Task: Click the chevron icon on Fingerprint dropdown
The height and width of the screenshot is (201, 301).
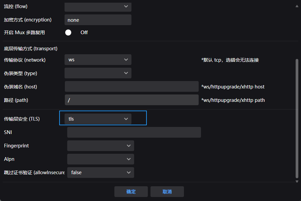Action: pos(129,146)
